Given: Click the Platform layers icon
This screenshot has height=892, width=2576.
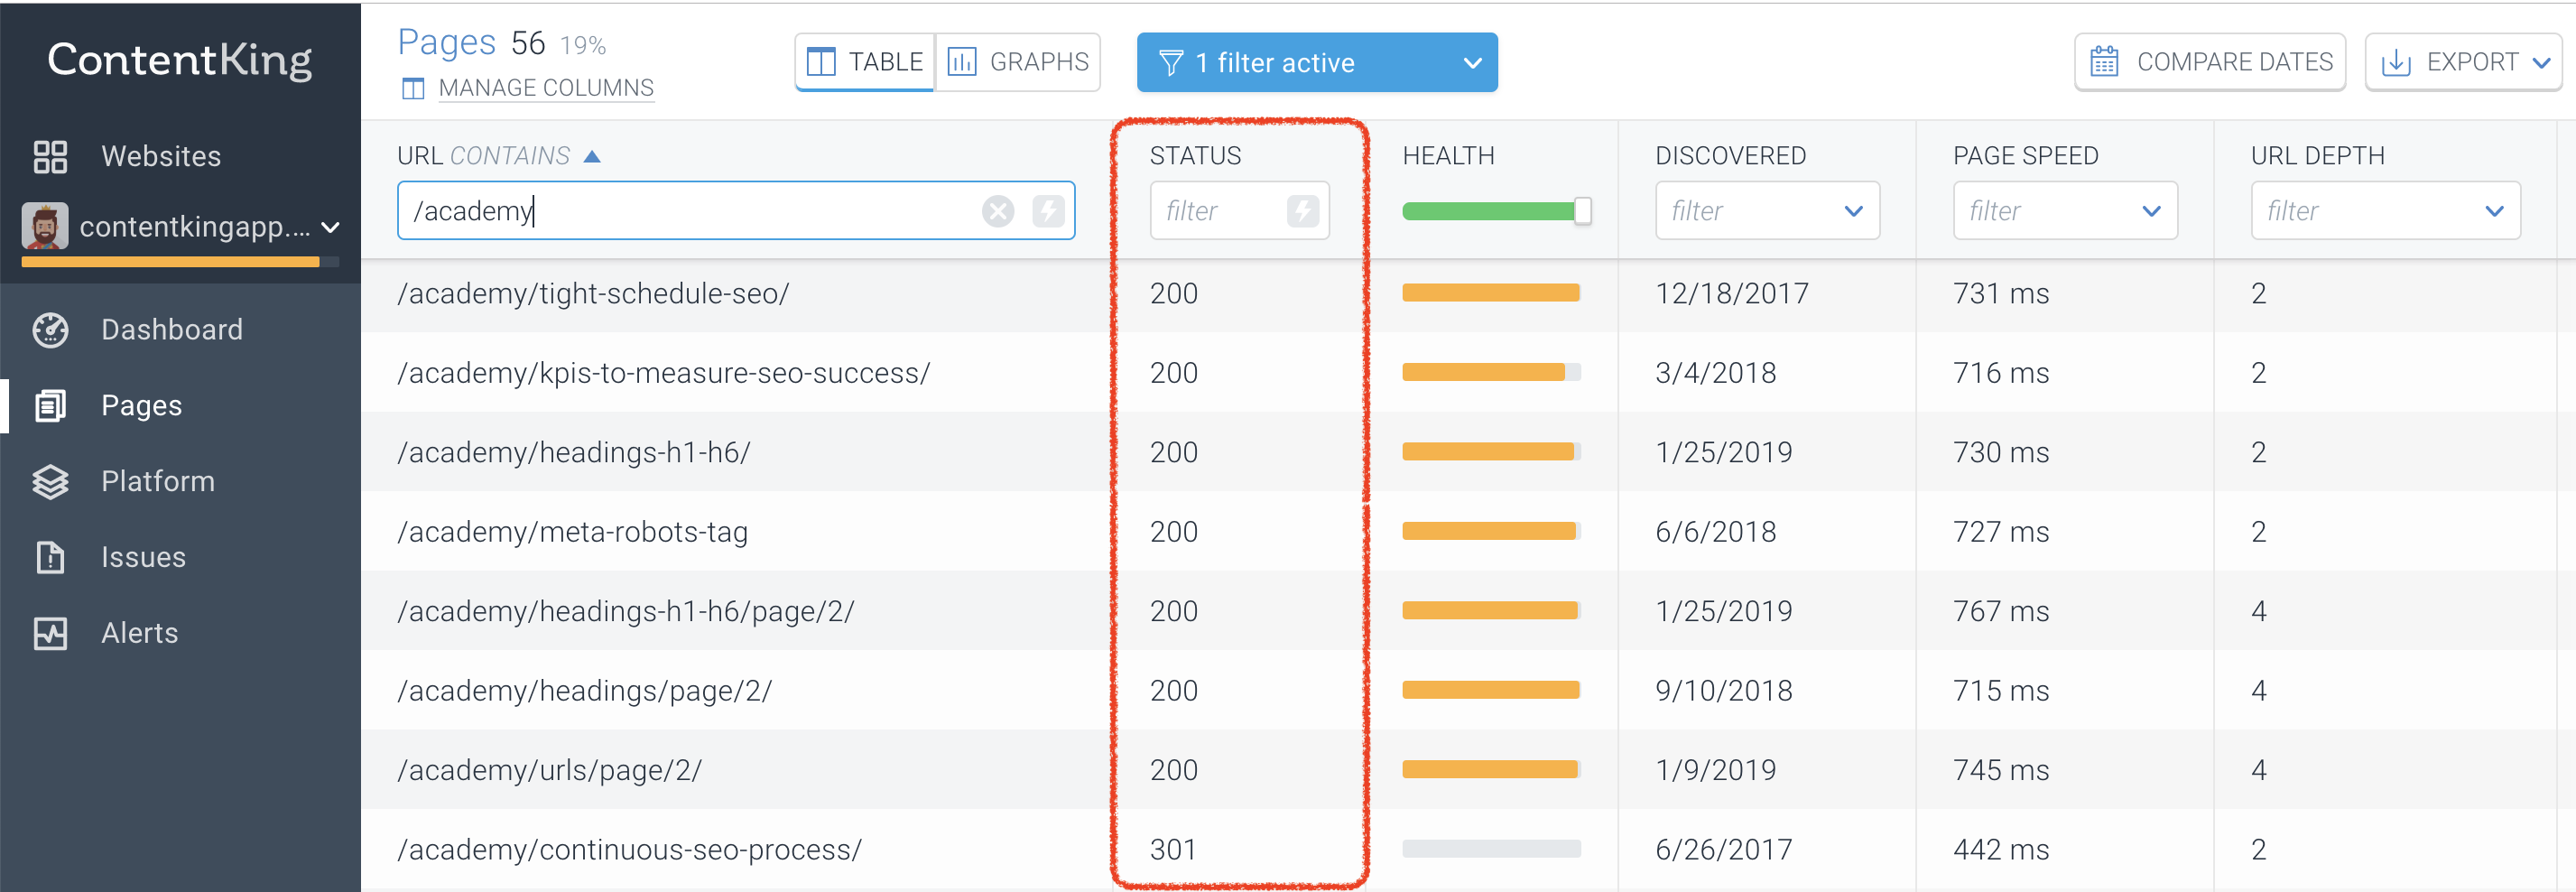Looking at the screenshot, I should tap(50, 482).
